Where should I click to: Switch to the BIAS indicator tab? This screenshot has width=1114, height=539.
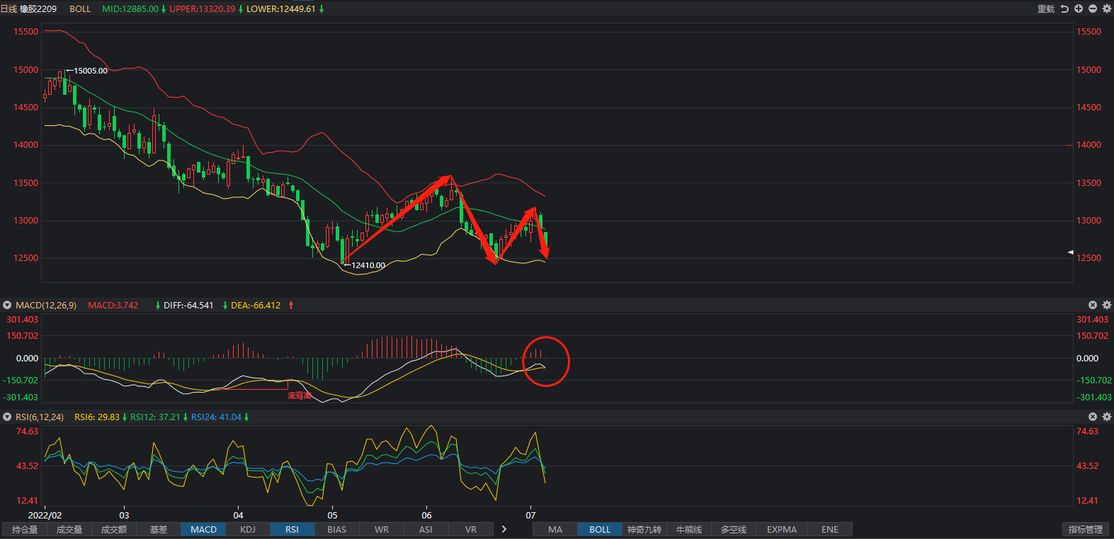coord(337,529)
